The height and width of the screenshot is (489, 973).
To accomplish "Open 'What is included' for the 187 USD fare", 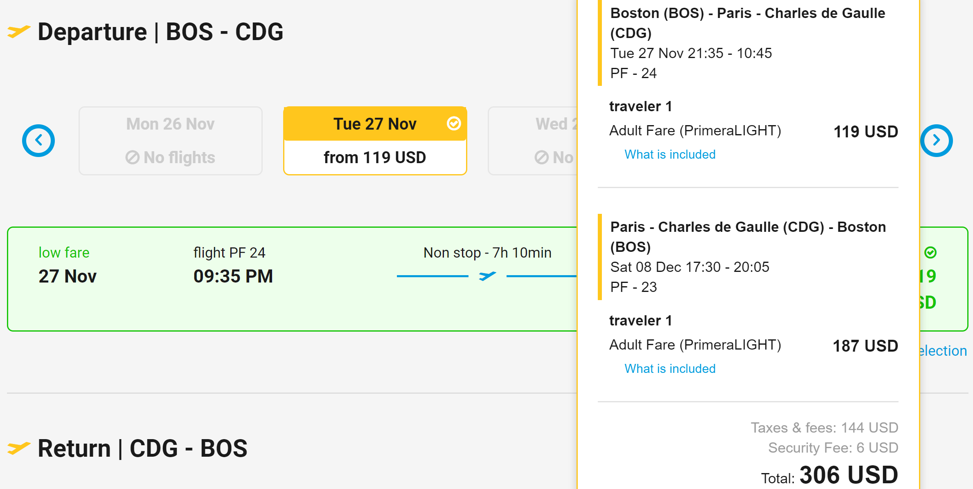I will click(670, 369).
